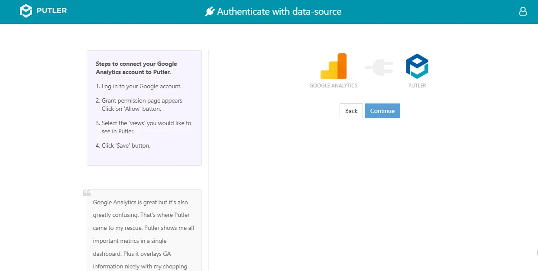Click the plug icon in page title
The width and height of the screenshot is (538, 271).
(x=210, y=12)
